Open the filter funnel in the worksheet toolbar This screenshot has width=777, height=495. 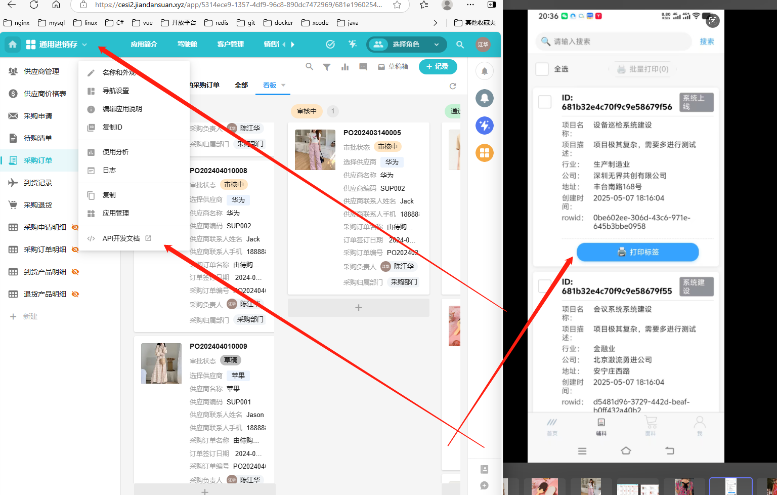(327, 67)
